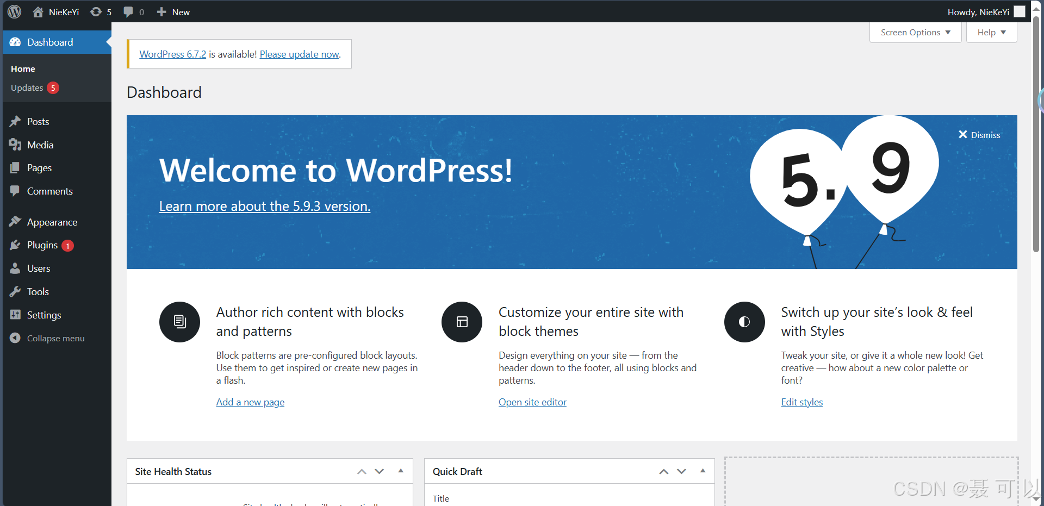This screenshot has height=506, width=1044.
Task: Open the WordPress logo menu
Action: [15, 11]
